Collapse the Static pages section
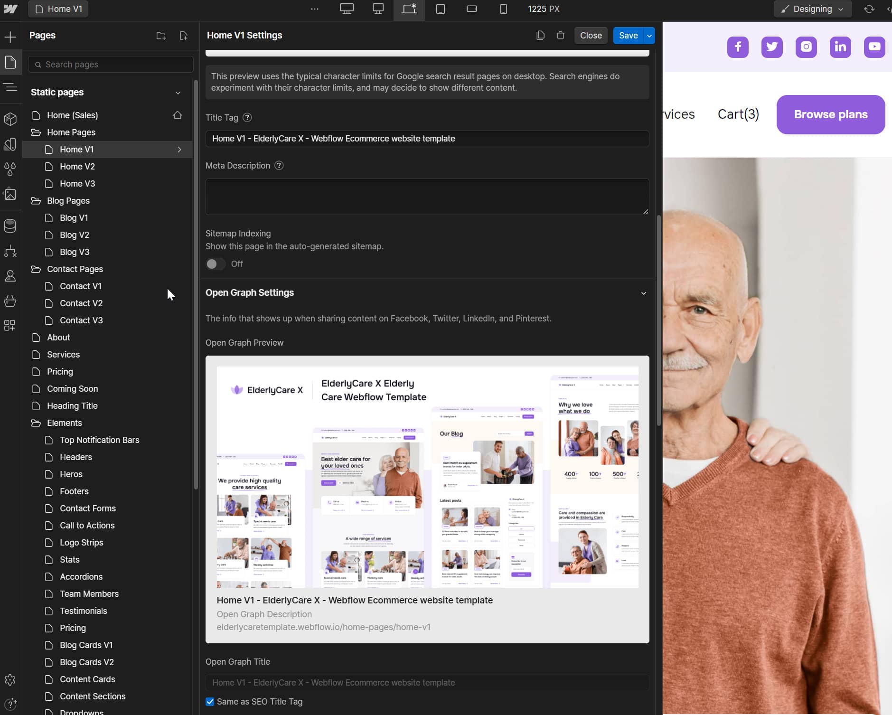Screen dimensions: 892x715 [178, 93]
